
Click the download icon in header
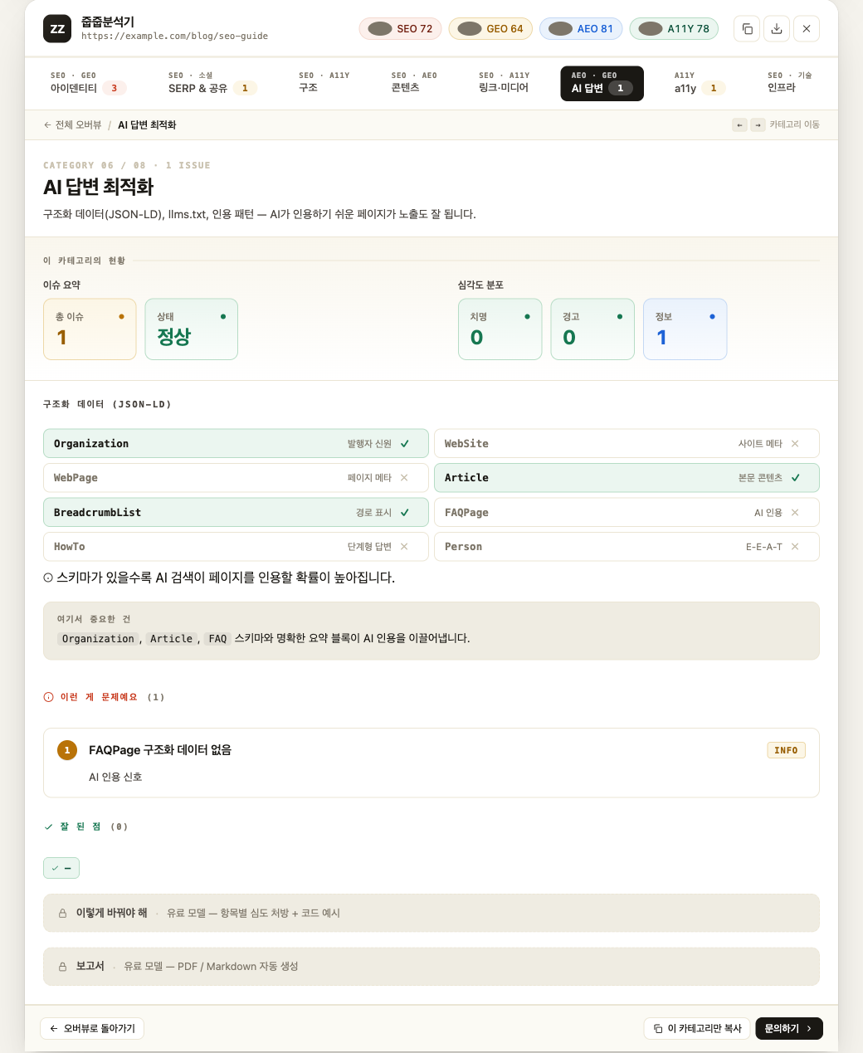tap(777, 29)
